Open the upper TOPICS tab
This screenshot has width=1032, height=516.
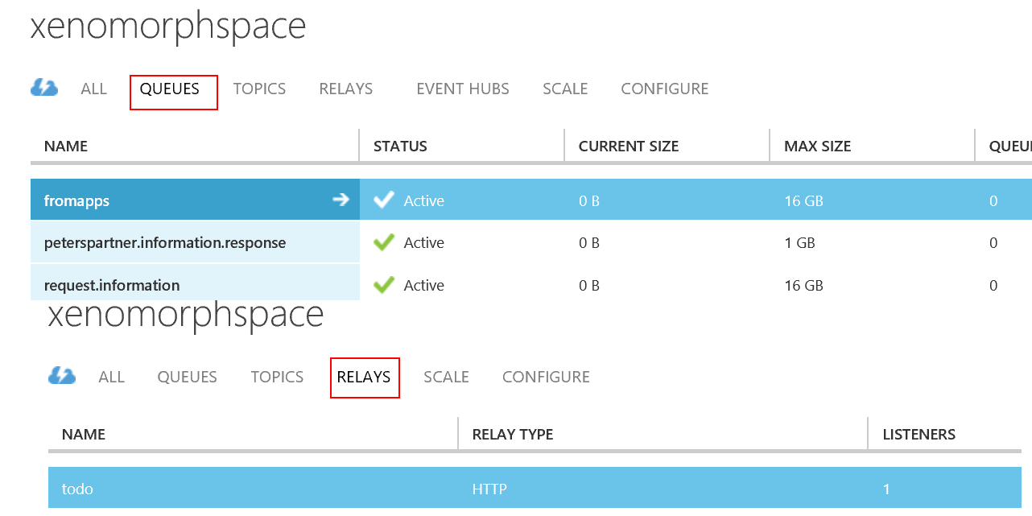pyautogui.click(x=259, y=89)
